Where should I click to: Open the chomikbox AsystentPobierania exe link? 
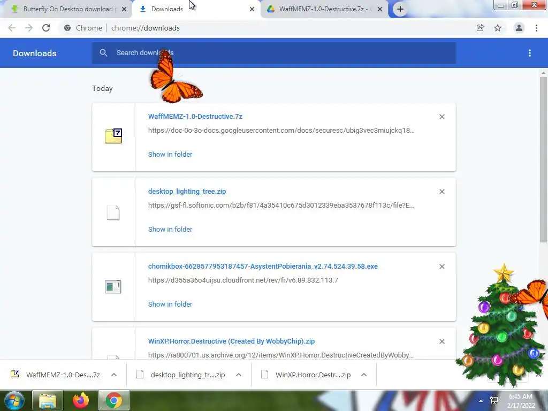pos(263,267)
